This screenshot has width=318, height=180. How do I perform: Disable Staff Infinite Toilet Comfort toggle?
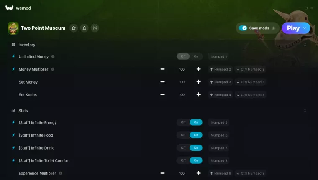pyautogui.click(x=183, y=160)
